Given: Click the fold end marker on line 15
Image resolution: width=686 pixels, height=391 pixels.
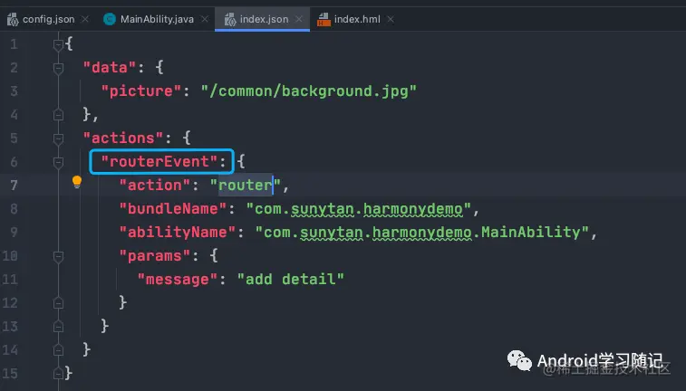Looking at the screenshot, I should 58,374.
